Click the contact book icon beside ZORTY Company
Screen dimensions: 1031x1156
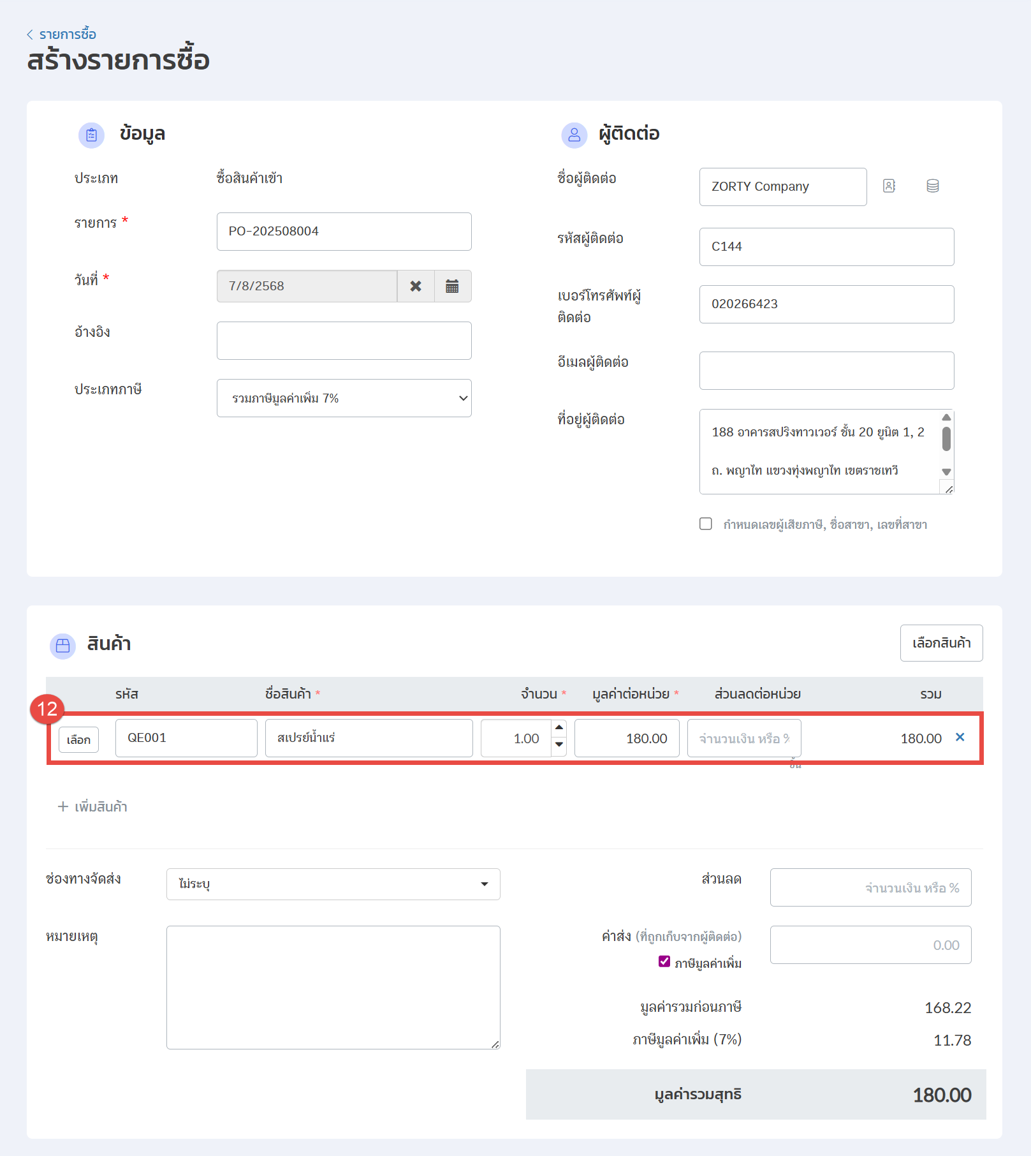click(x=889, y=186)
